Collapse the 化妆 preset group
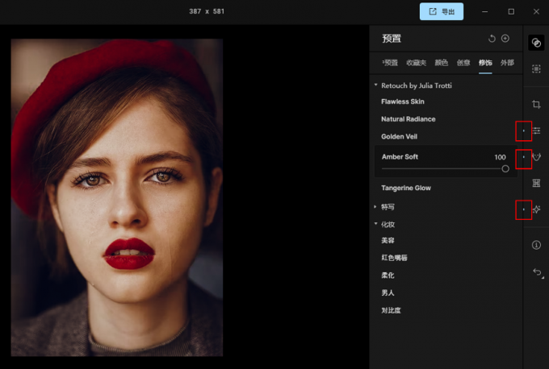The height and width of the screenshot is (369, 549). pyautogui.click(x=375, y=224)
